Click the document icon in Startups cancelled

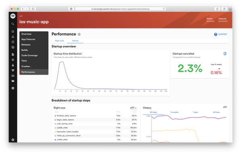(225, 53)
